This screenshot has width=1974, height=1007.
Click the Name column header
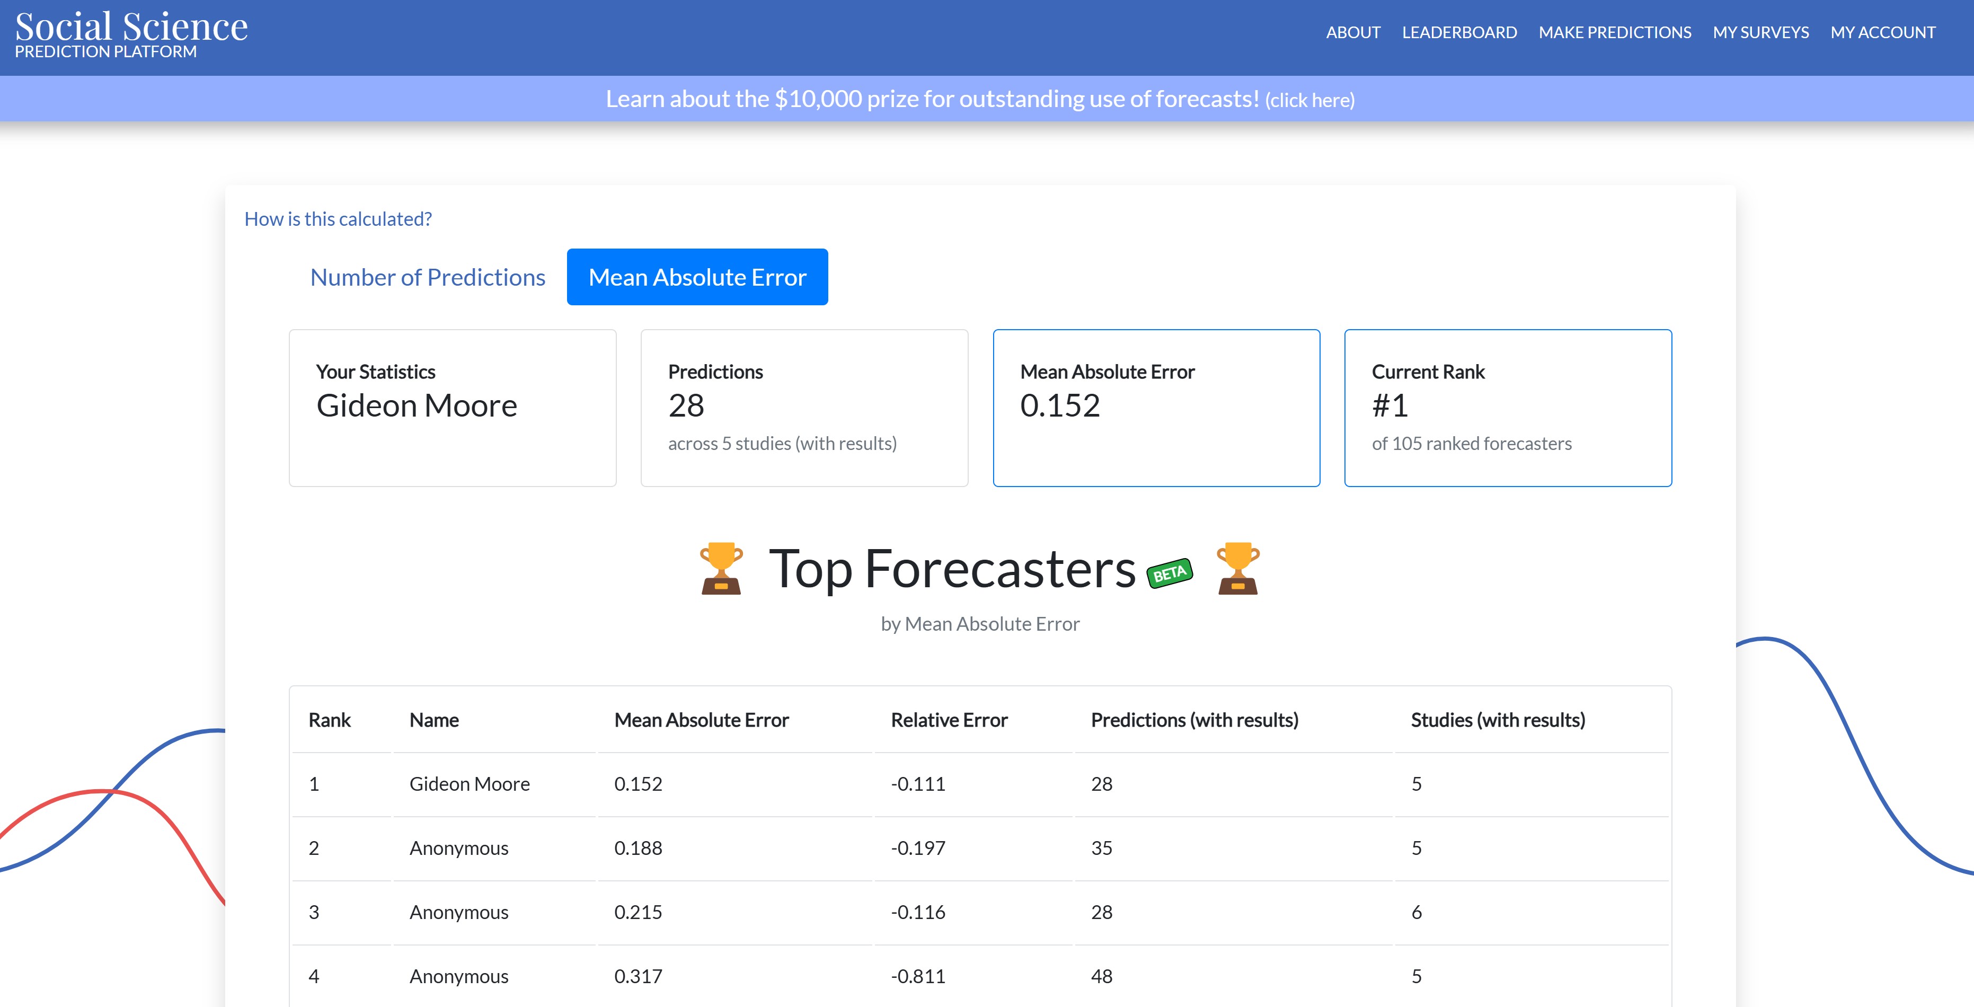click(433, 720)
